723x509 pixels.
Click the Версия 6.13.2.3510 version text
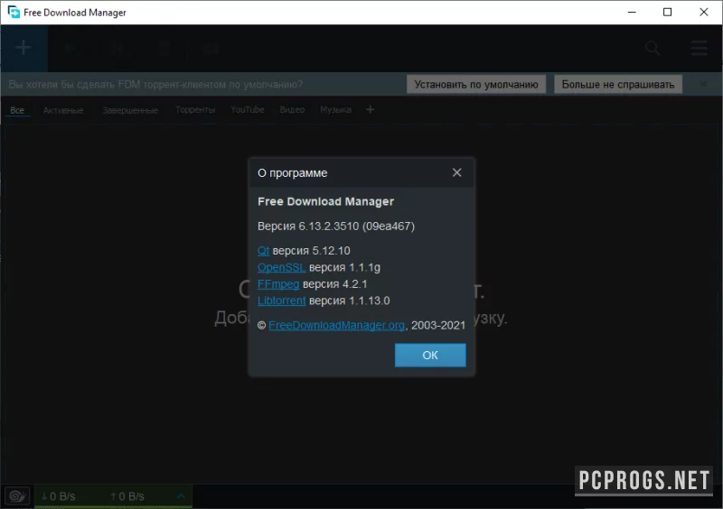point(336,227)
